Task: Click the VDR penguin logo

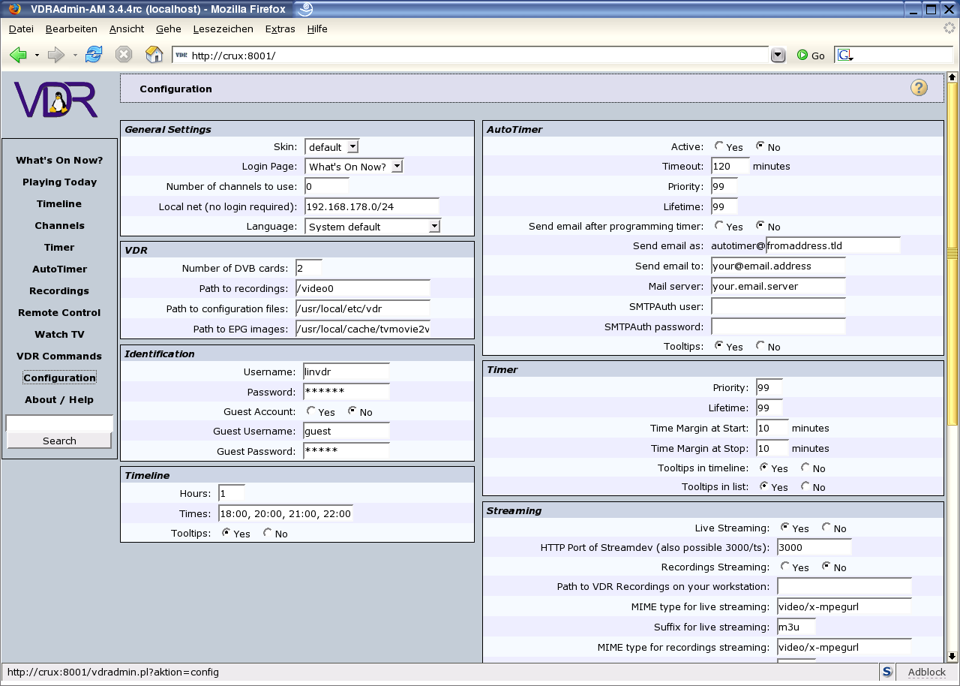Action: pos(56,100)
